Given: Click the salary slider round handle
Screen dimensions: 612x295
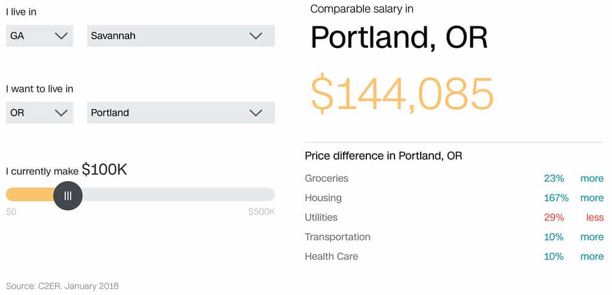Looking at the screenshot, I should coord(68,195).
